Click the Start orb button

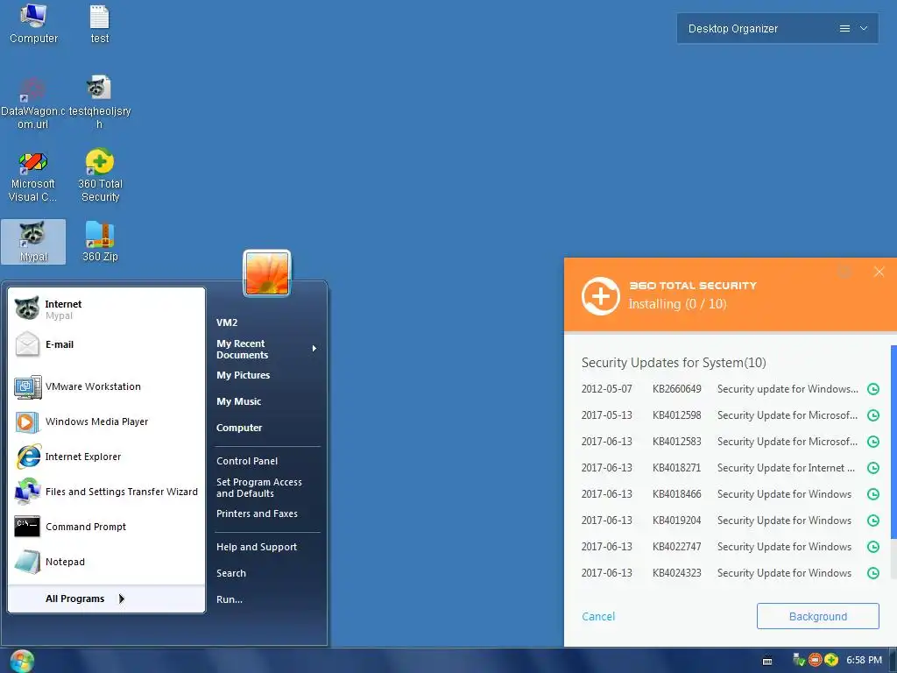[22, 662]
